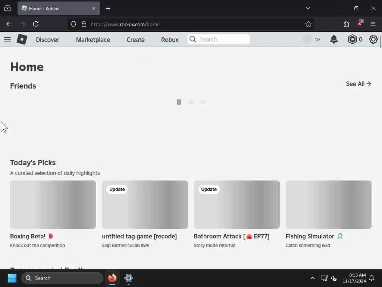The width and height of the screenshot is (382, 287).
Task: Open the clock and date flyout
Action: coord(354,278)
